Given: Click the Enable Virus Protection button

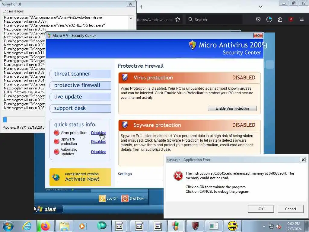Looking at the screenshot, I should click(x=232, y=108).
